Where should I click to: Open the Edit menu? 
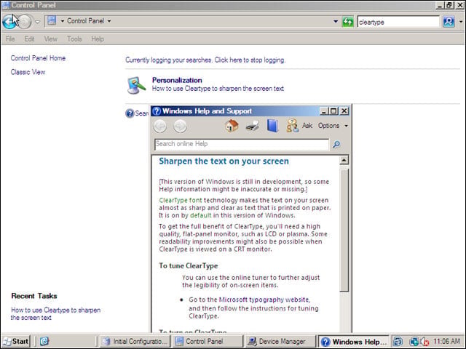point(29,39)
